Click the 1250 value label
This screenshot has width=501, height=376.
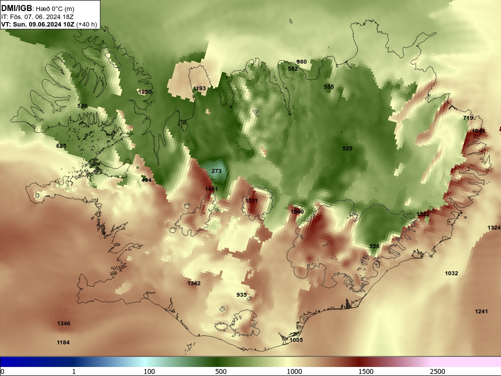pyautogui.click(x=145, y=92)
